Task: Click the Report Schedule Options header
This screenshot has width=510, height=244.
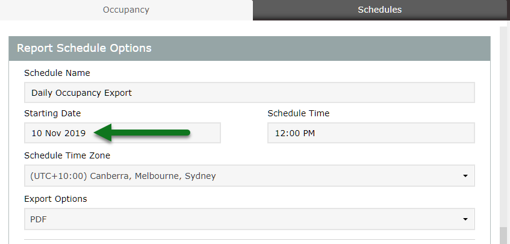Action: (x=84, y=48)
